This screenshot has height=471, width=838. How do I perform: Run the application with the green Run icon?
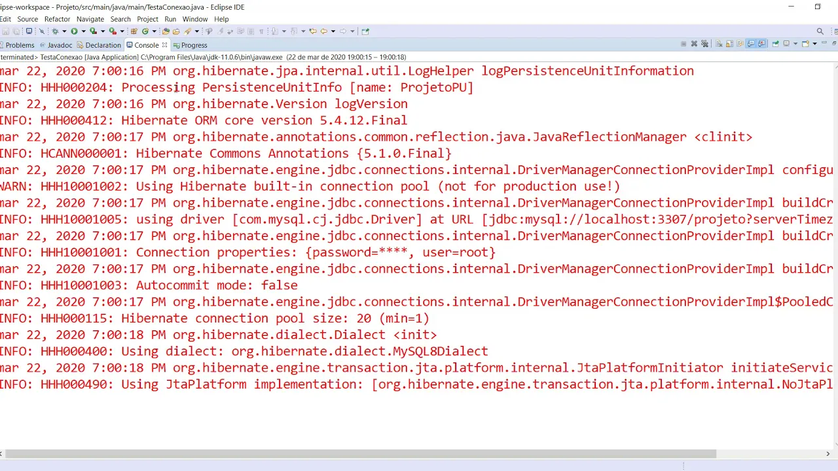click(x=74, y=31)
